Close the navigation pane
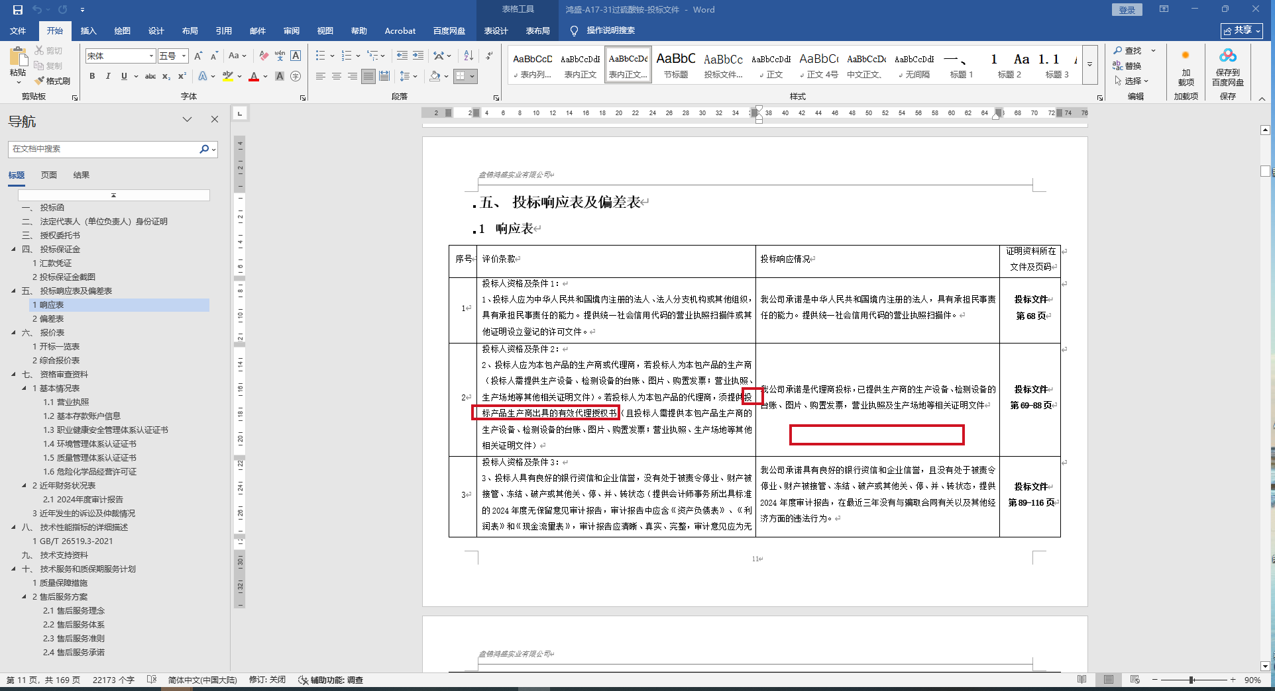The image size is (1275, 691). (215, 119)
